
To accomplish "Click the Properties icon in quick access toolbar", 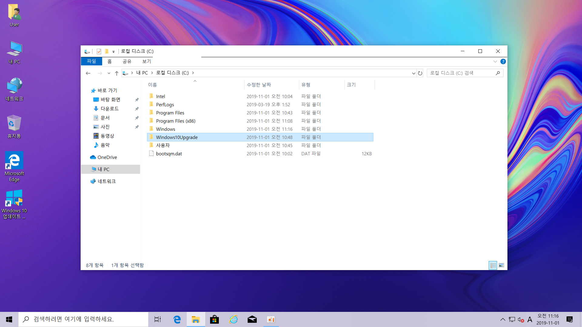I will tap(99, 51).
